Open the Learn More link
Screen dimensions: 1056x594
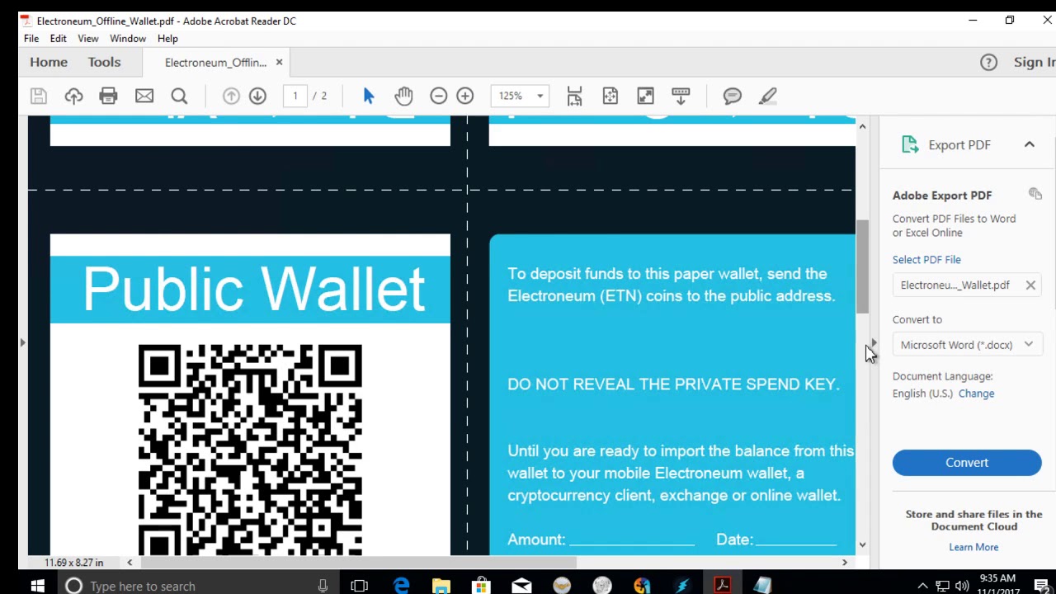click(x=973, y=547)
